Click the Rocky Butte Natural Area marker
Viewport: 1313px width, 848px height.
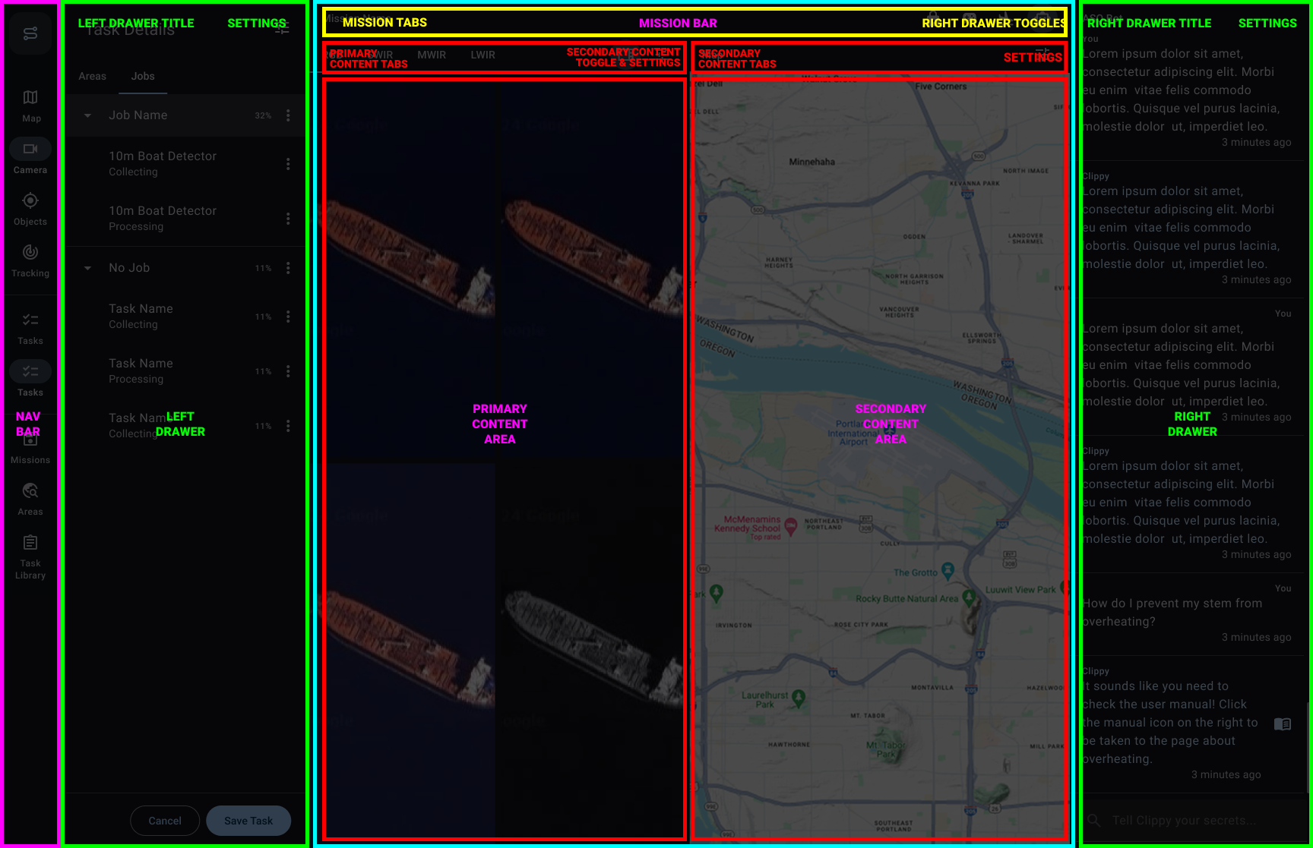coord(968,597)
